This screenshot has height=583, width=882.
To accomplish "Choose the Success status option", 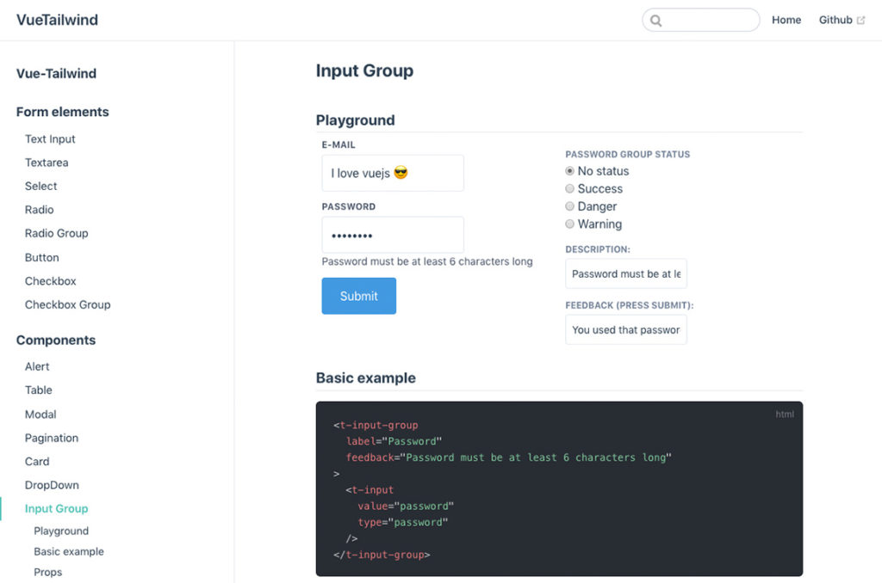I will 569,188.
